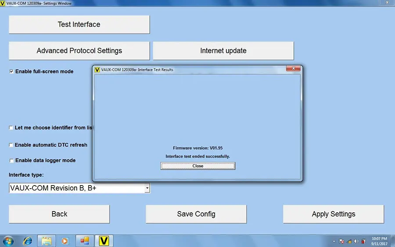Open Advanced Protocol Settings
The image size is (395, 247).
[79, 50]
